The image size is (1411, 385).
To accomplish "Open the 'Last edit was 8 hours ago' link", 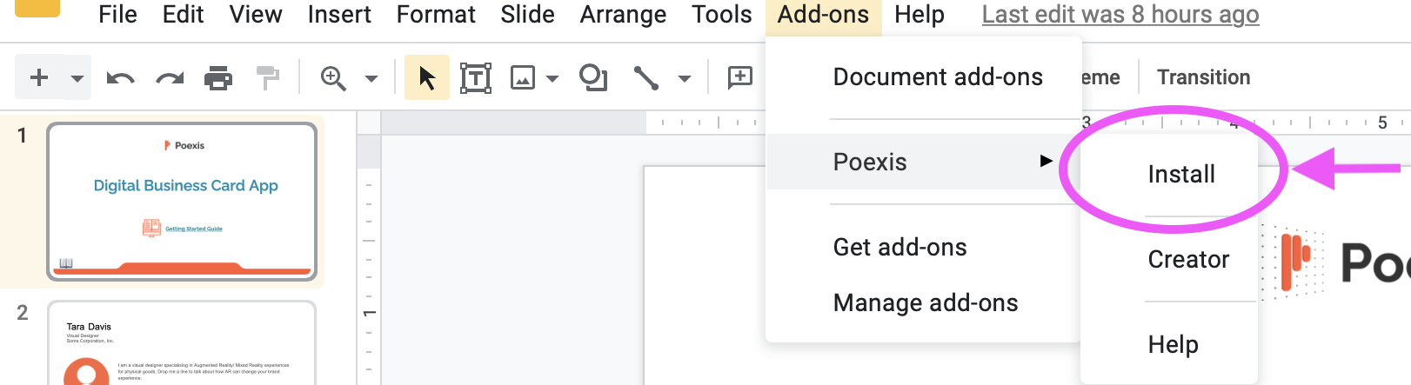I will 1120,15.
